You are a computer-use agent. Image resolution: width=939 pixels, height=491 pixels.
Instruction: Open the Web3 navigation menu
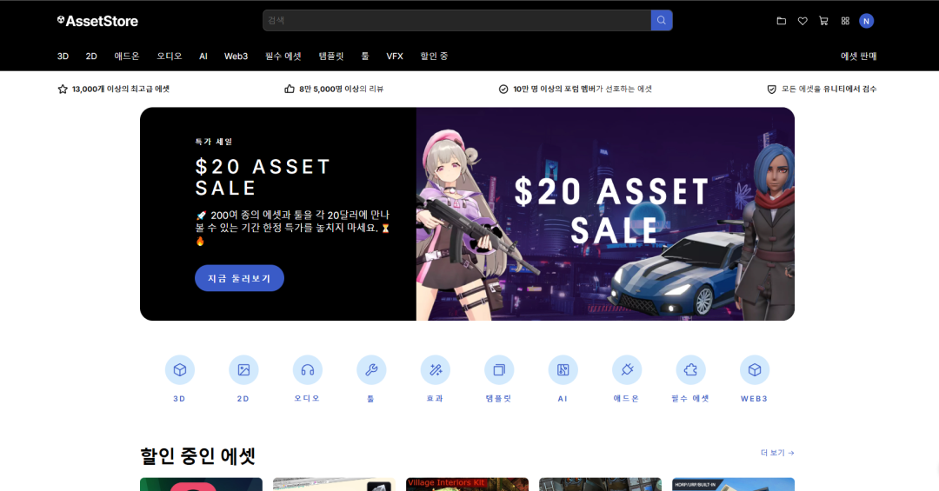coord(236,56)
